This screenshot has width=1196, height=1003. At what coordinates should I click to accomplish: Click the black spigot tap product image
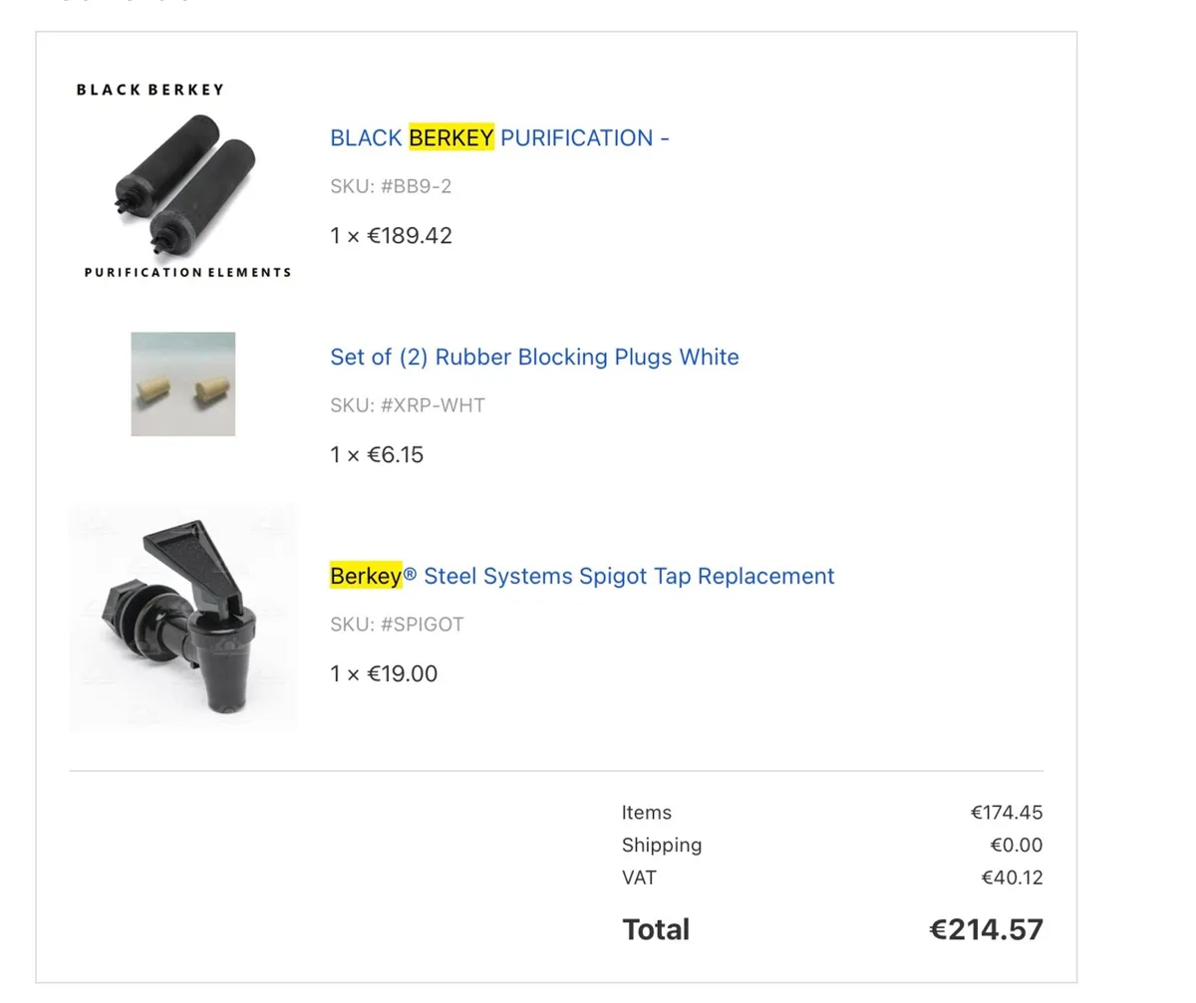pyautogui.click(x=183, y=618)
